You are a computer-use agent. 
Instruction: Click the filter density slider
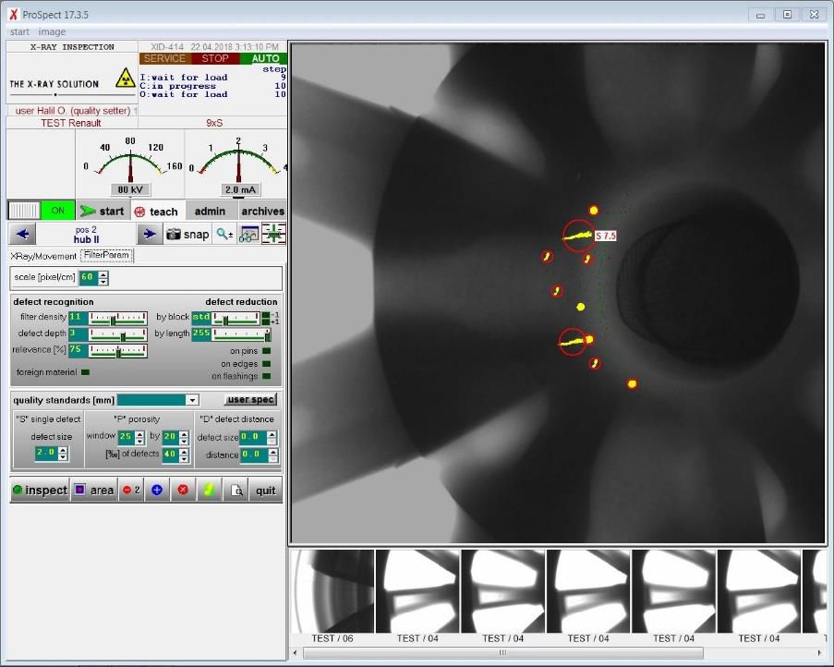117,318
